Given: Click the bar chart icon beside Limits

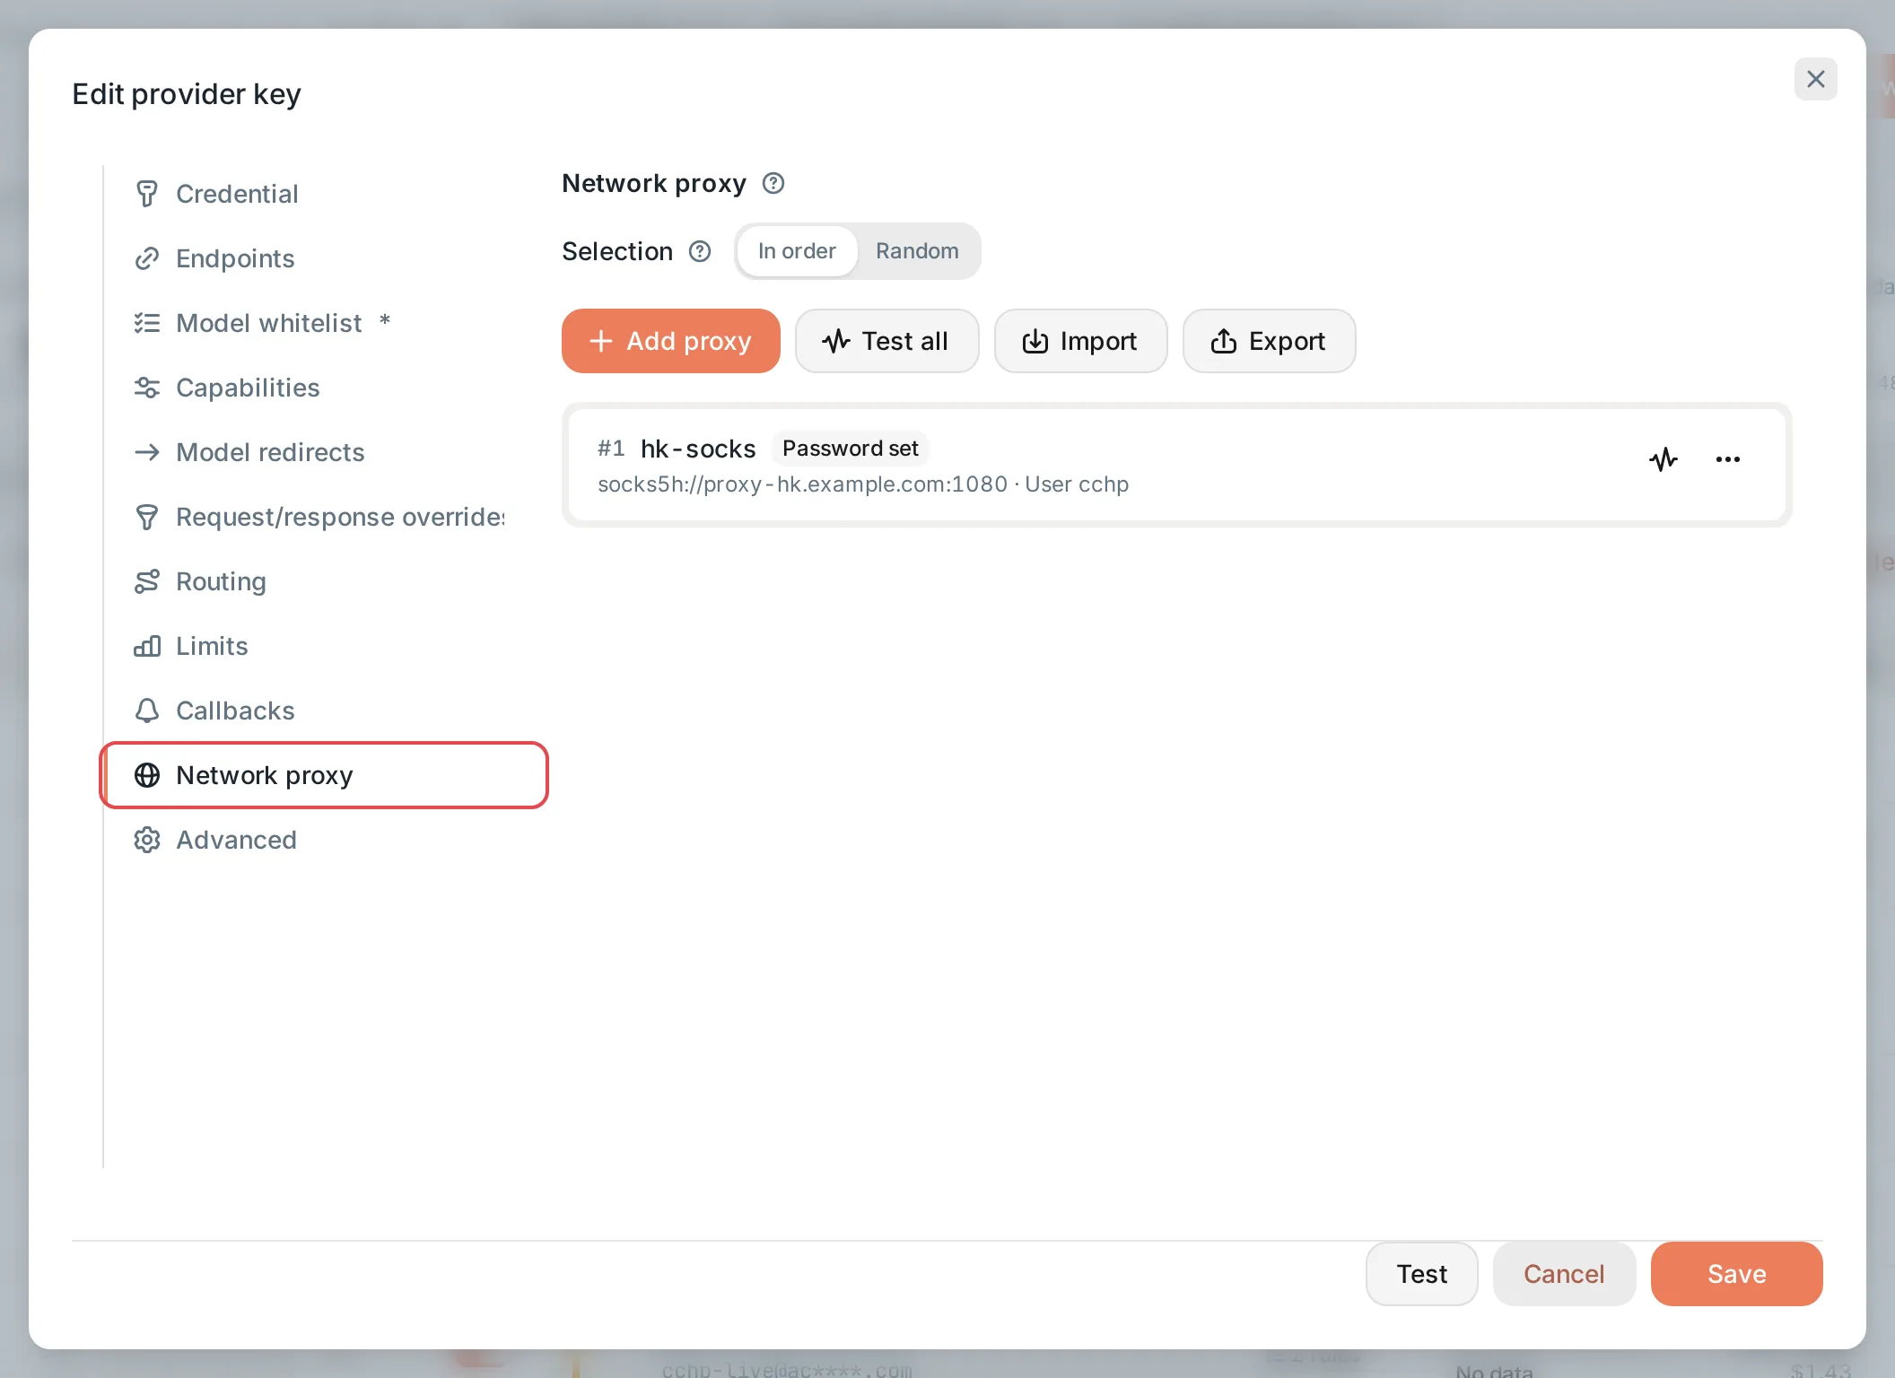Looking at the screenshot, I should [x=147, y=646].
